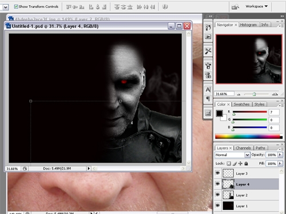Open the Opacity slider arrow
286x214 pixels.
[280, 155]
